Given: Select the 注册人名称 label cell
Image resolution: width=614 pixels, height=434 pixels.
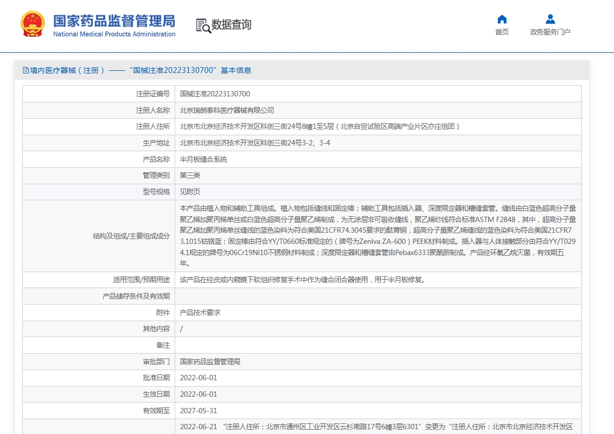Looking at the screenshot, I should click(99, 110).
